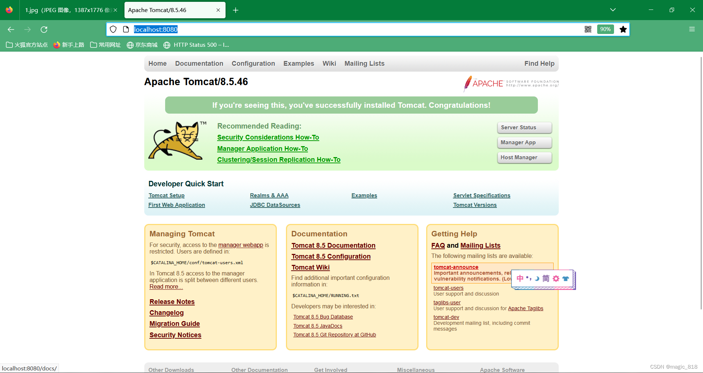Click the browser forward arrow
The image size is (703, 373).
tap(27, 30)
